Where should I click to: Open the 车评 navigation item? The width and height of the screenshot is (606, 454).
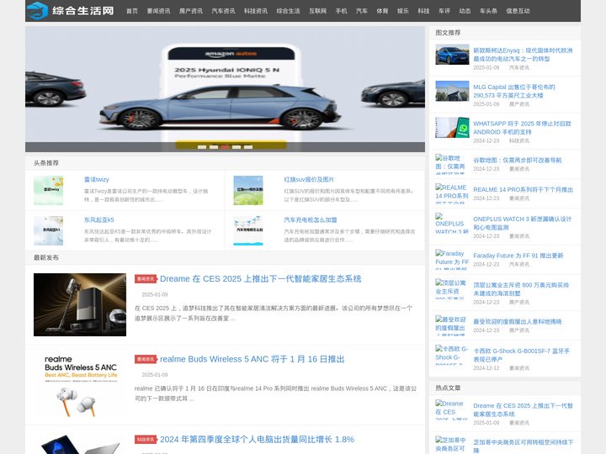click(x=444, y=11)
